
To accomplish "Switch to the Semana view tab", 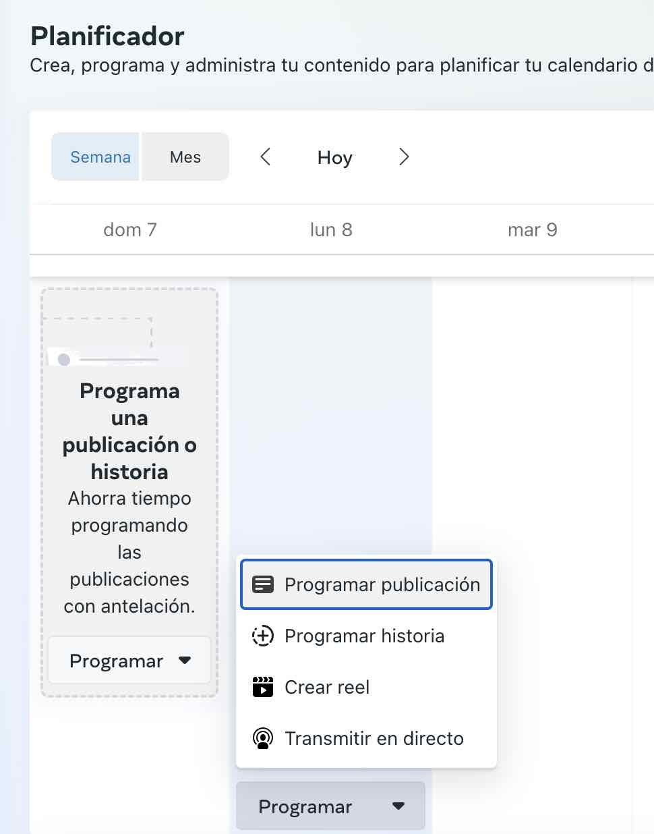I will pos(96,157).
